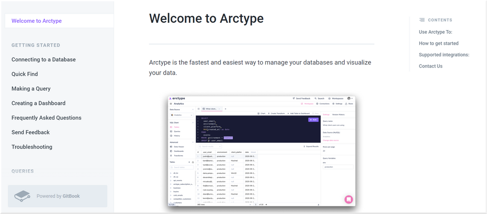Open the Making a Query page
Viewport: 487px width, 214px height.
pyautogui.click(x=31, y=89)
